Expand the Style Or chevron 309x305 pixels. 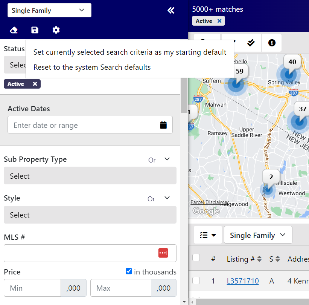click(x=167, y=198)
